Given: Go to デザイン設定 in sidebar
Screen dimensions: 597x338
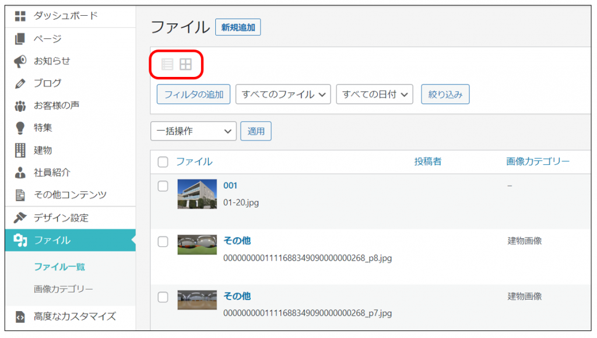Looking at the screenshot, I should [x=61, y=218].
